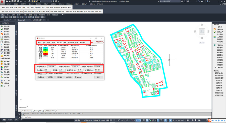
Task: Click the 选择地块 button
Action: 41,77
